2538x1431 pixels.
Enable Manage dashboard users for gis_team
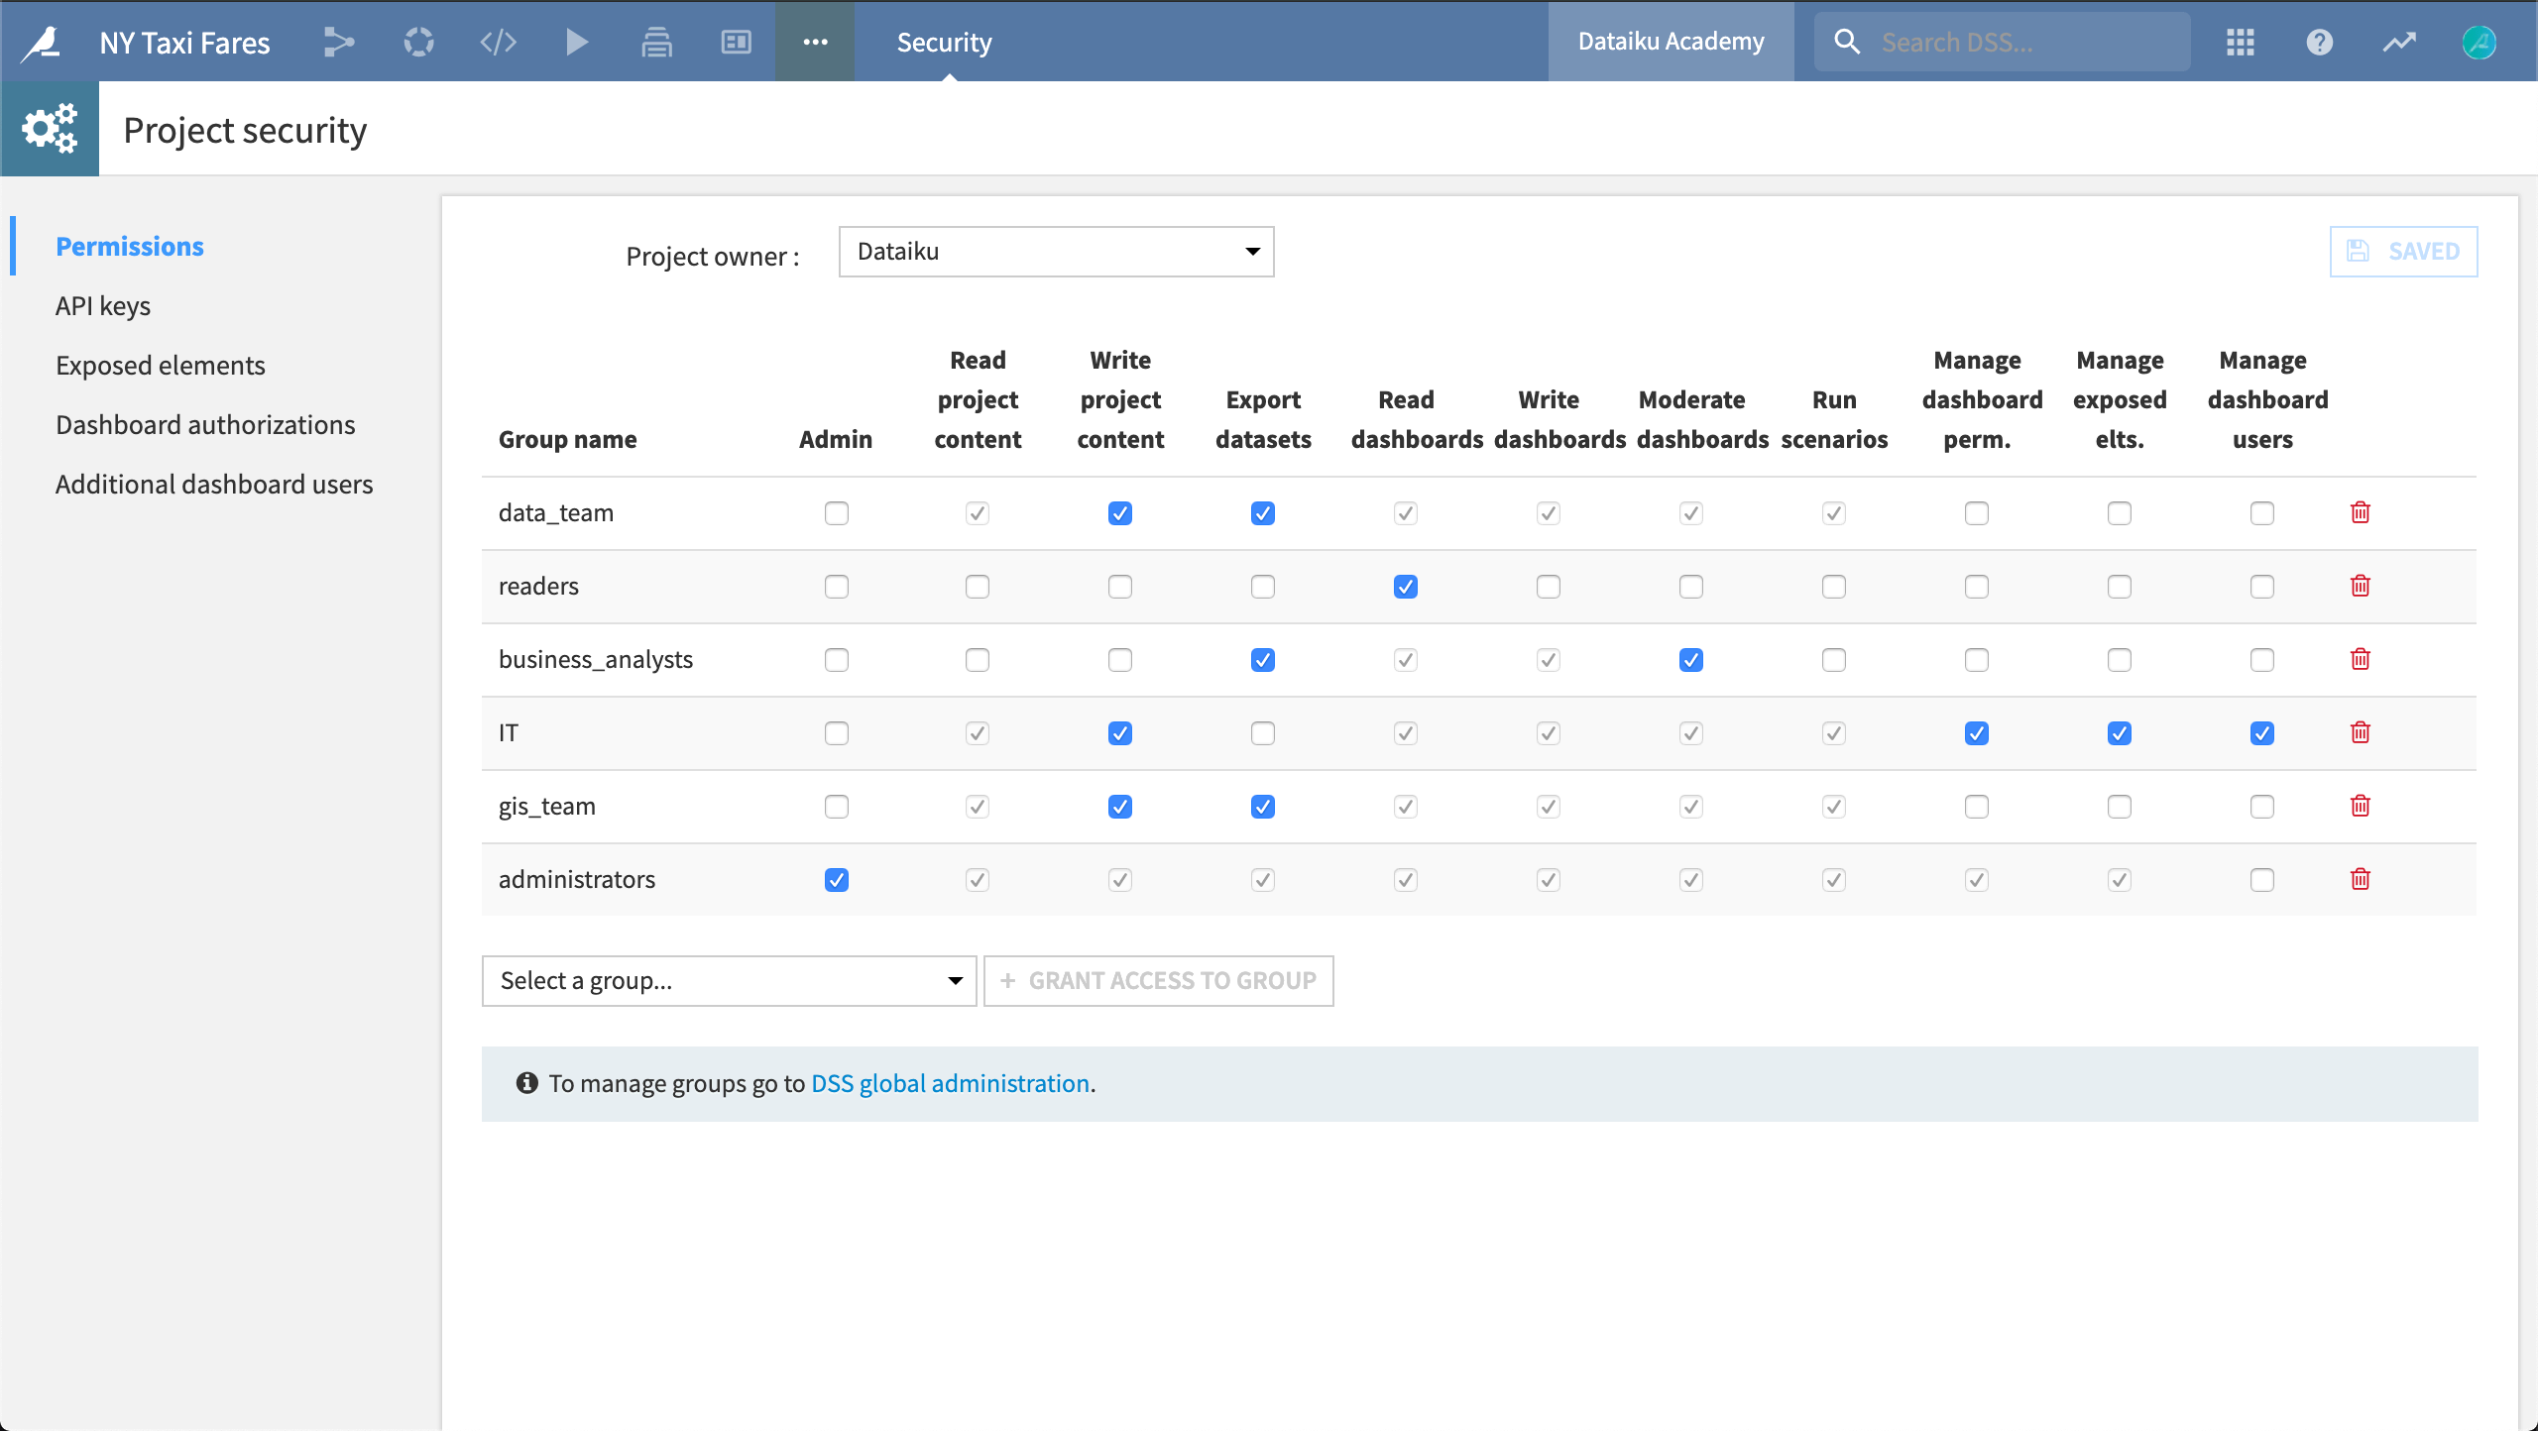tap(2262, 807)
